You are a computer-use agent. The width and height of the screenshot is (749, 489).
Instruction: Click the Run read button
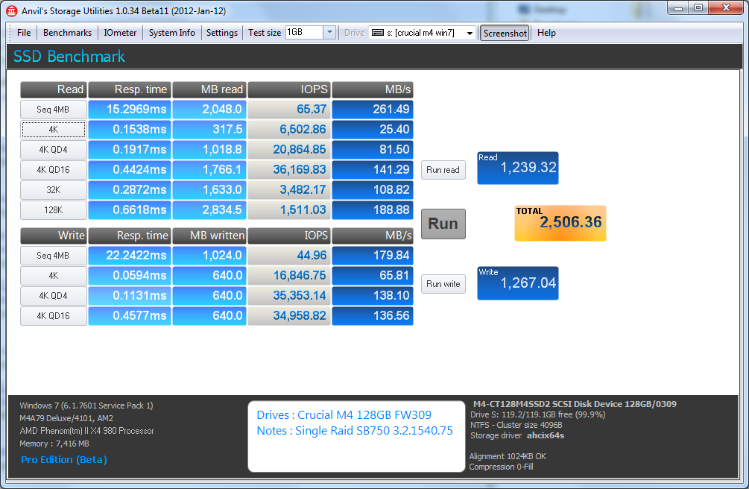(443, 170)
